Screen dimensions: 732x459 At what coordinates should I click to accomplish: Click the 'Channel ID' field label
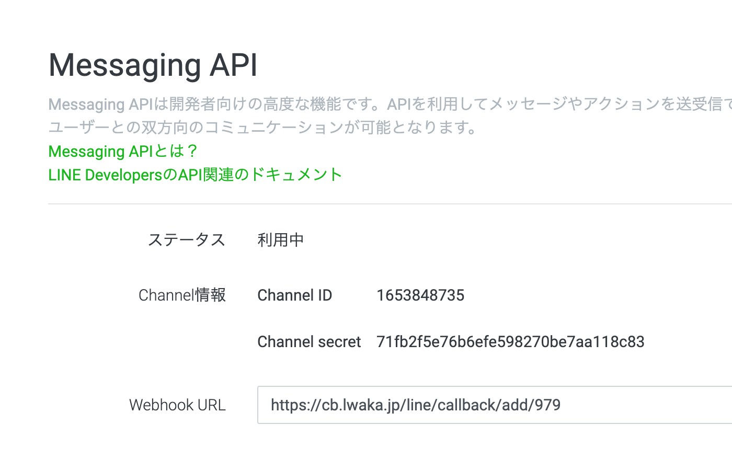(x=295, y=295)
